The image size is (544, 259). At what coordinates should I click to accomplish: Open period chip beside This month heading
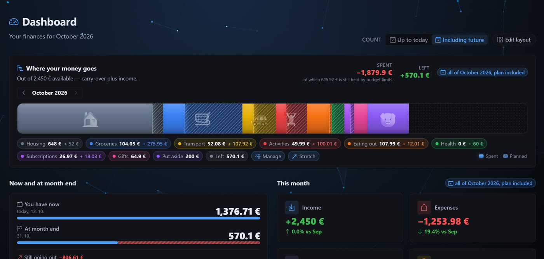coord(490,183)
